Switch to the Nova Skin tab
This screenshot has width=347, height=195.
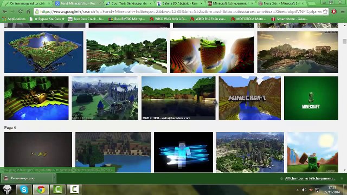pos(281,4)
